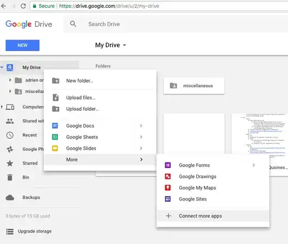
Task: Click the secure padlock icon
Action: pyautogui.click(x=34, y=6)
